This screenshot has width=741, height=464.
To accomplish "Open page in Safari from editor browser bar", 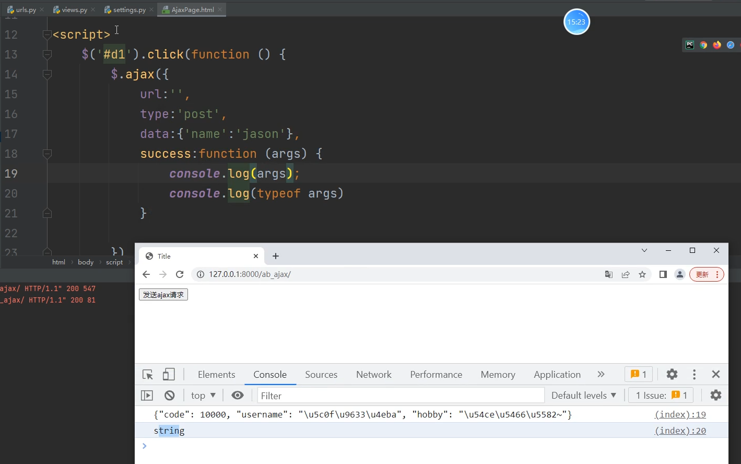I will click(x=731, y=45).
